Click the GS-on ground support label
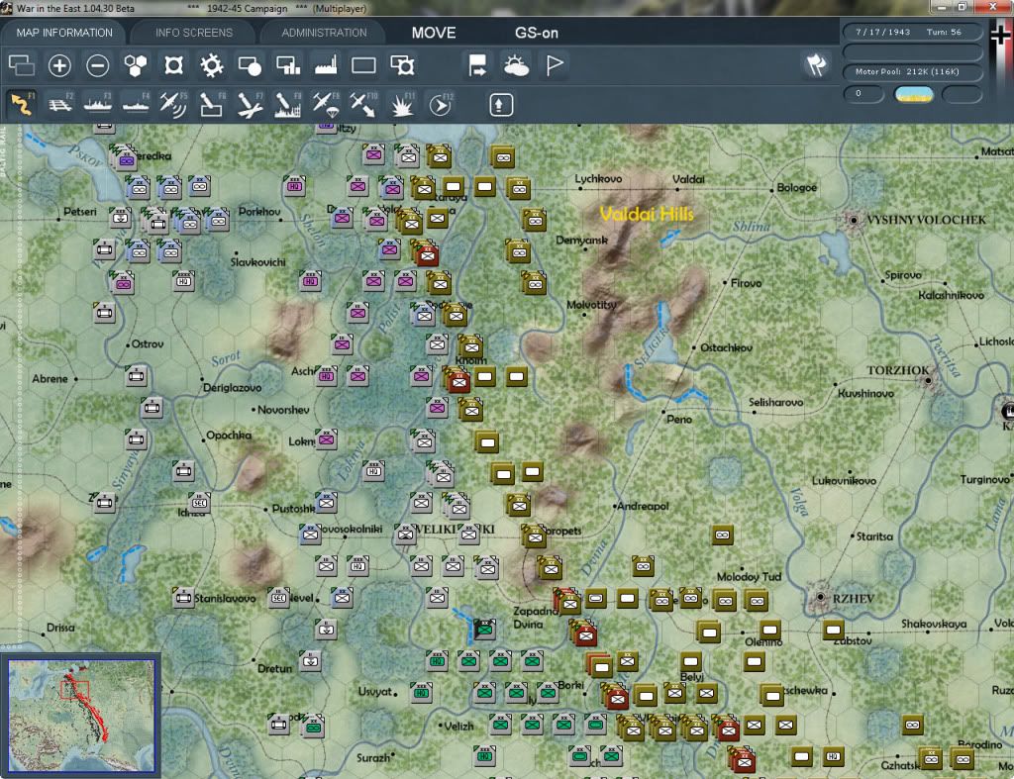 pyautogui.click(x=537, y=33)
